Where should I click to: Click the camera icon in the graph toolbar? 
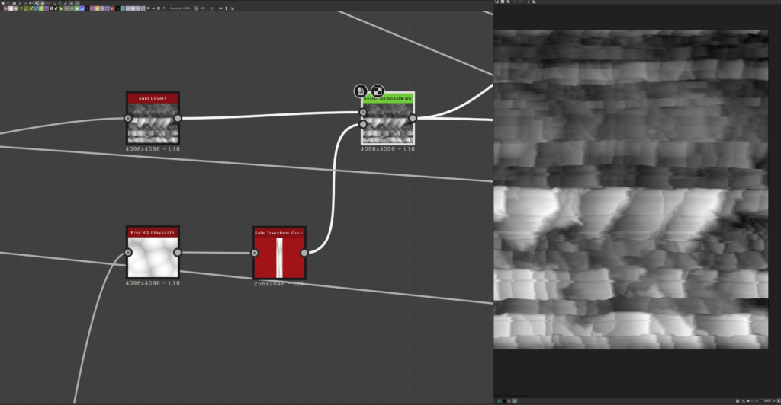tap(14, 3)
